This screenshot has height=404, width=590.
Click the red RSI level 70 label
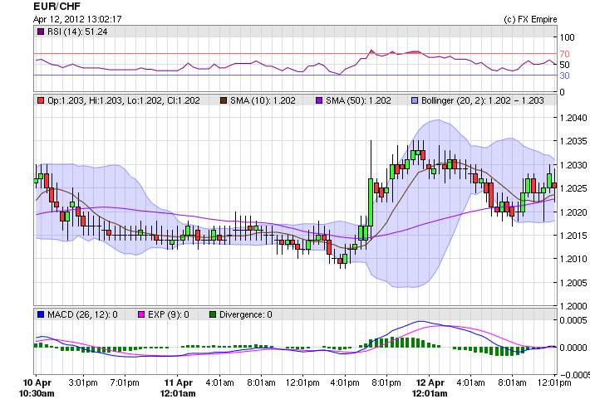[x=564, y=54]
